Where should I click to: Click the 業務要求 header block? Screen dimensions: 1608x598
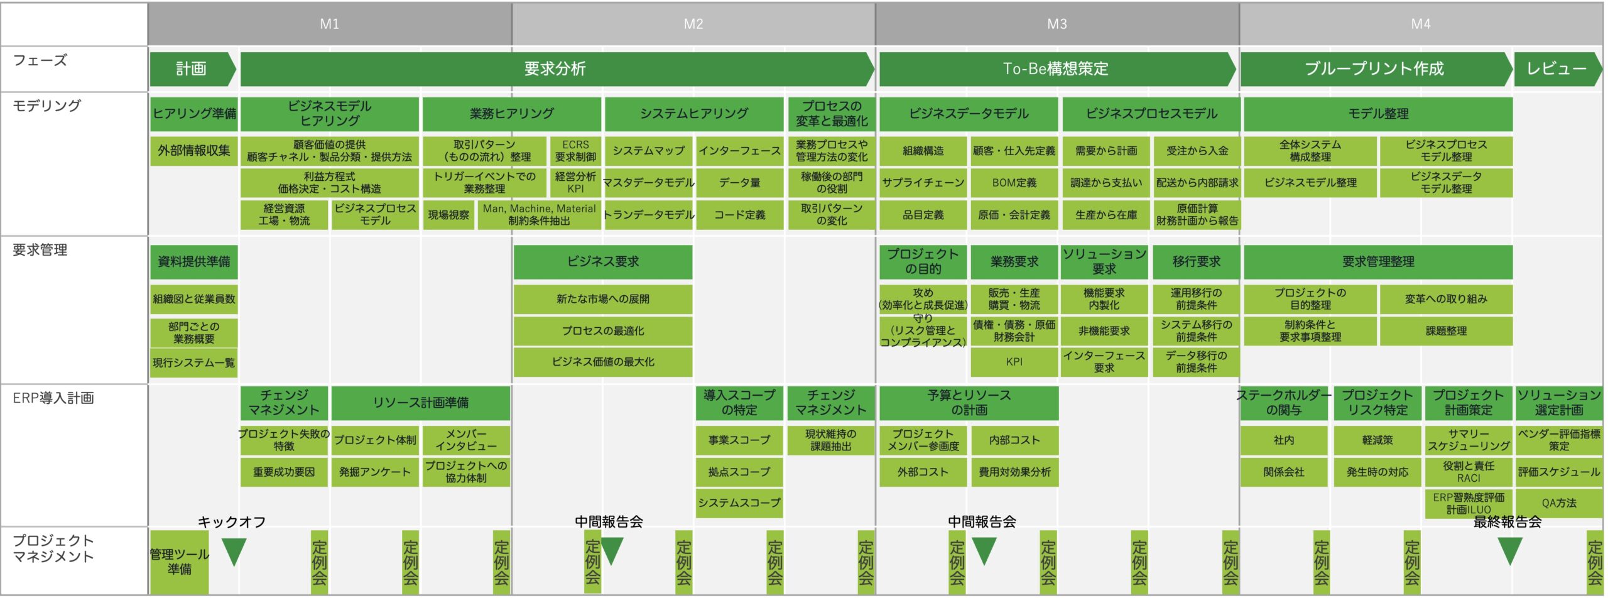click(1014, 262)
